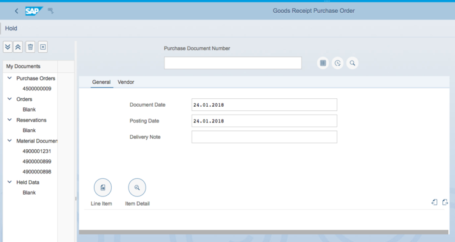Screen dimensions: 455x242
Task: Click barcode icon beside Purchase Document Number
Action: click(323, 63)
